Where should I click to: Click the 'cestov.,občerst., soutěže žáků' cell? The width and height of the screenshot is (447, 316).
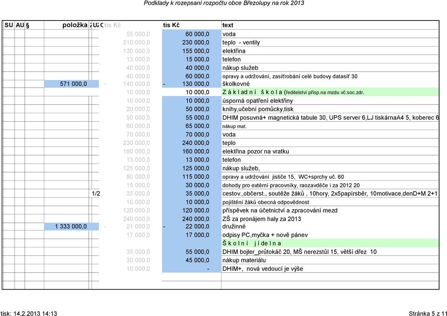pyautogui.click(x=330, y=193)
